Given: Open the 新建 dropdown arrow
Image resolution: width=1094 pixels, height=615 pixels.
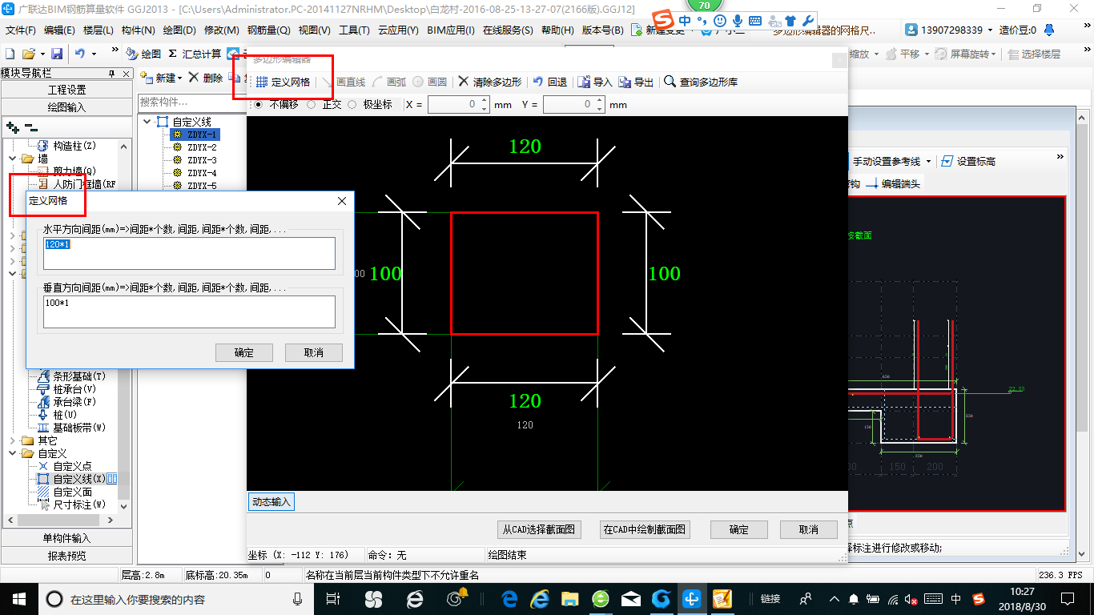Looking at the screenshot, I should [x=180, y=78].
